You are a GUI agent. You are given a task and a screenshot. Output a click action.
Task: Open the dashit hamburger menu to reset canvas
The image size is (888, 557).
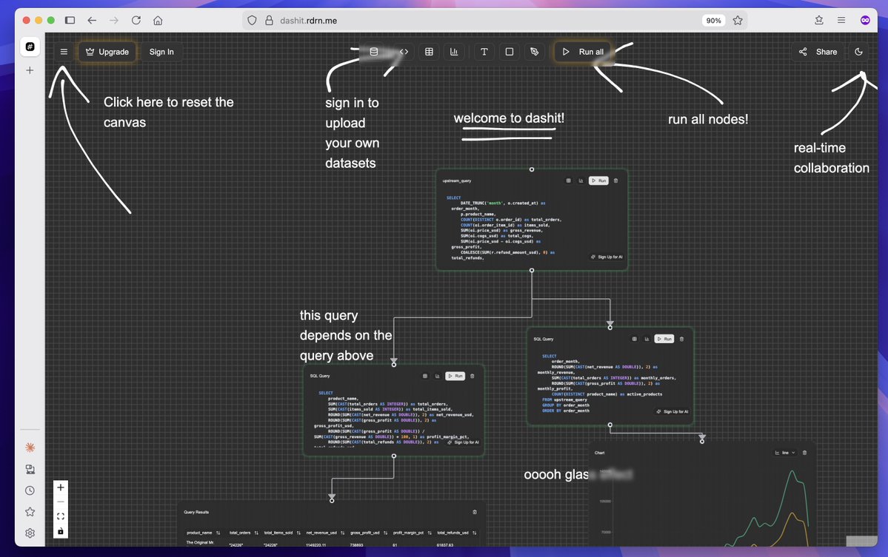point(63,52)
